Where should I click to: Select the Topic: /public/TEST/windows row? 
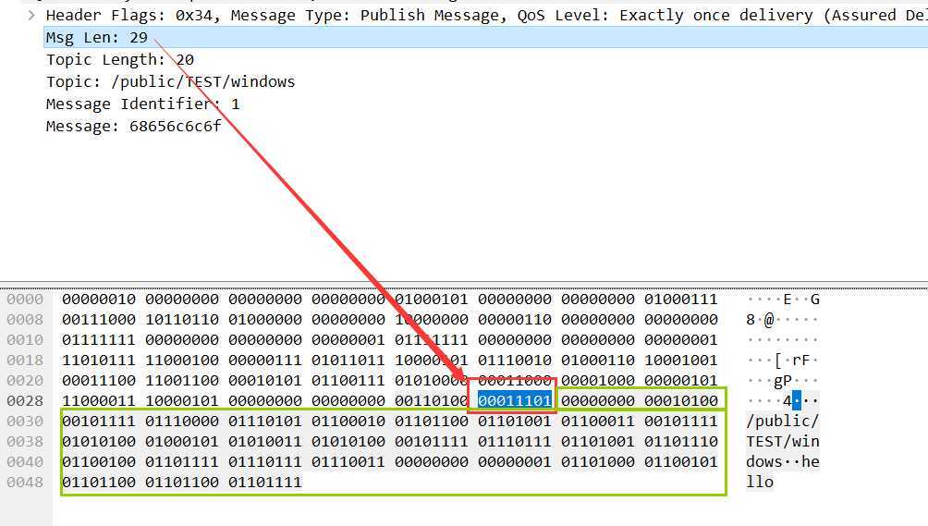[170, 81]
